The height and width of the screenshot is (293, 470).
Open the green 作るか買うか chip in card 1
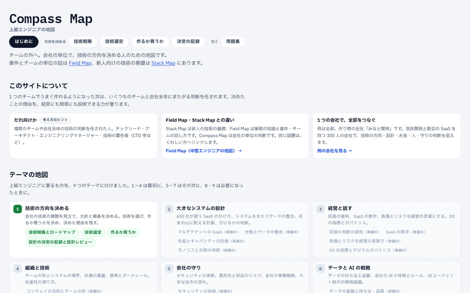pos(123,232)
